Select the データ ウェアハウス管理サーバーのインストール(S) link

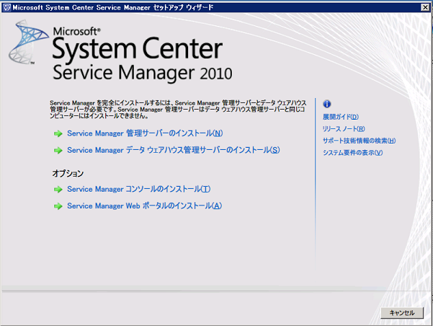point(173,151)
